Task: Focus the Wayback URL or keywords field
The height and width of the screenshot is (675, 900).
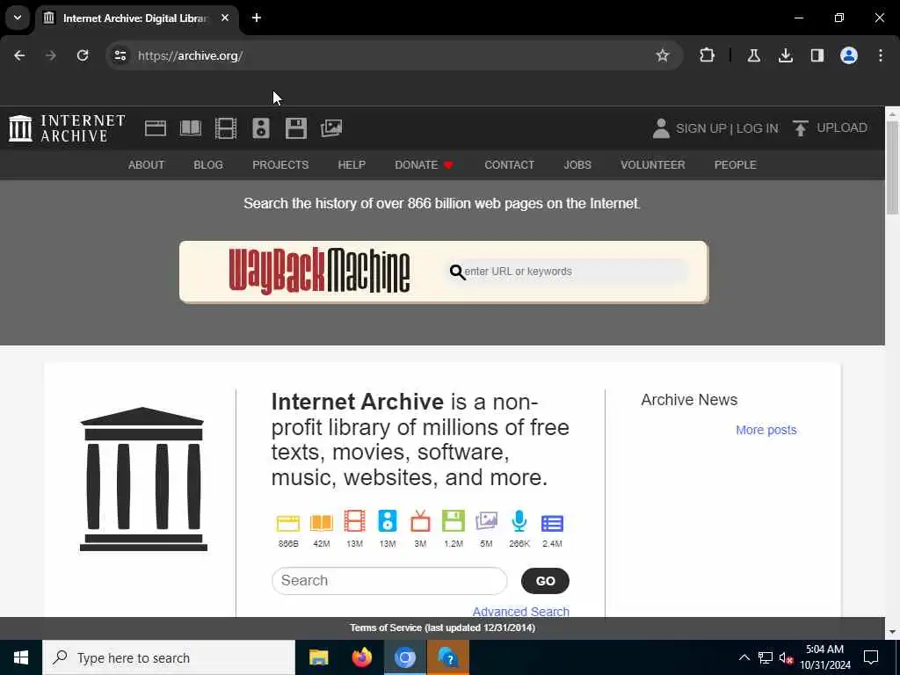Action: click(567, 271)
